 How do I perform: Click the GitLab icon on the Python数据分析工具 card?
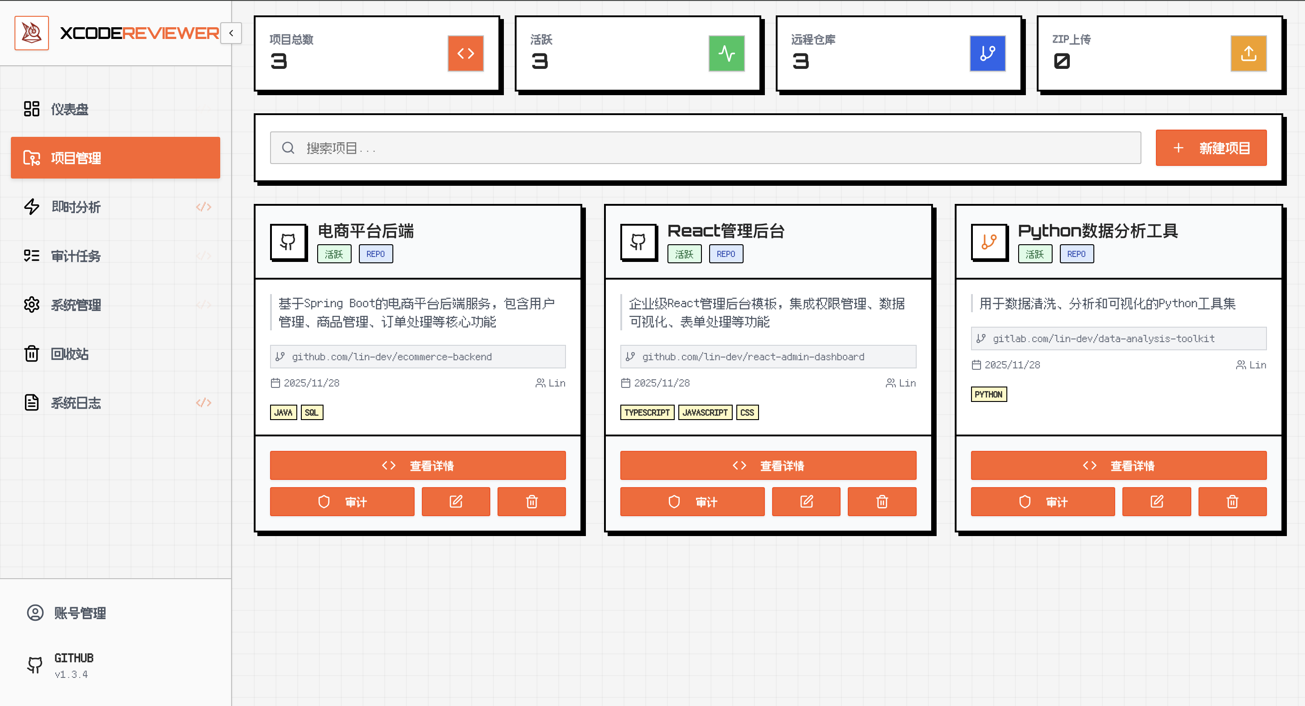(x=989, y=242)
